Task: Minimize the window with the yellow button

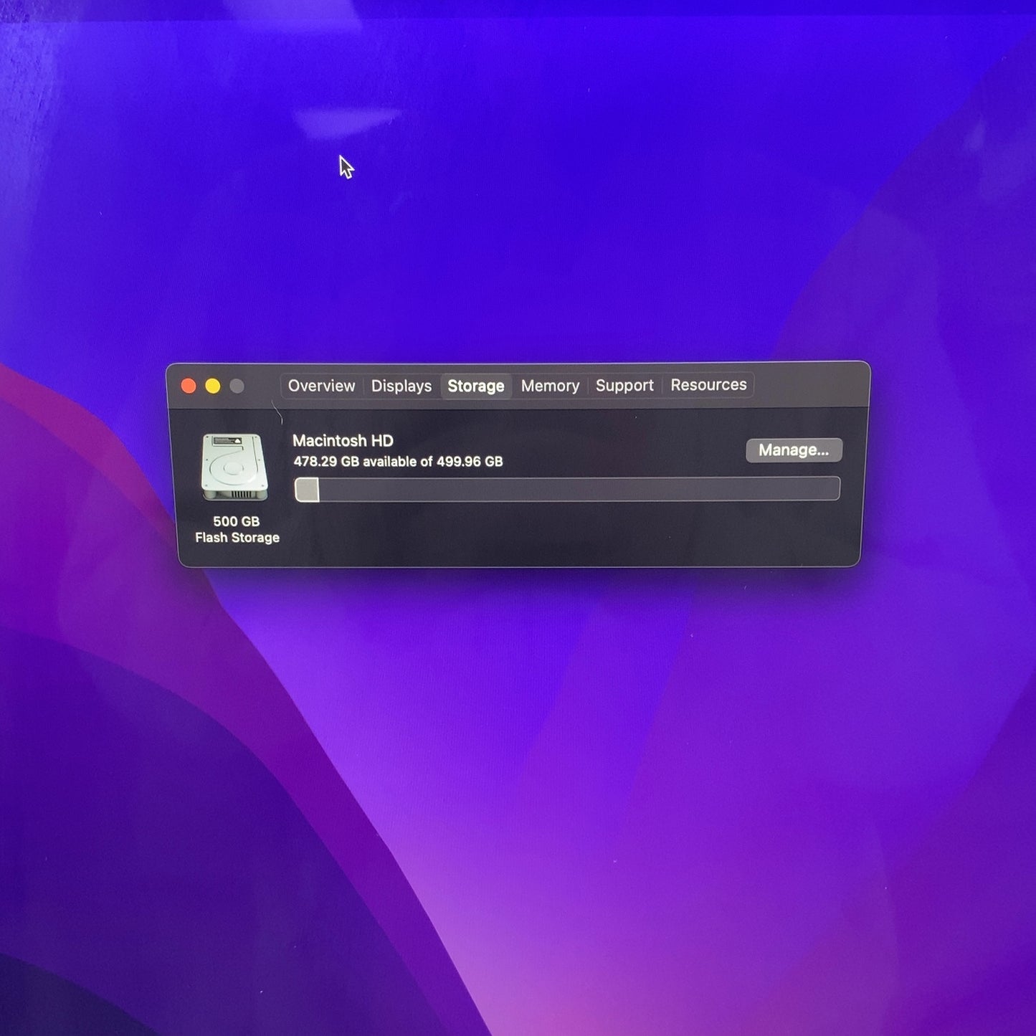Action: 213,386
